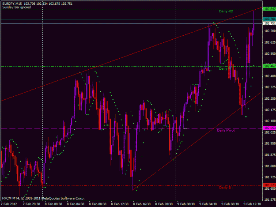Viewport: 276px width, 207px height.
Task: Click the '8 Feb 20:30' time label
Action: pos(164,204)
